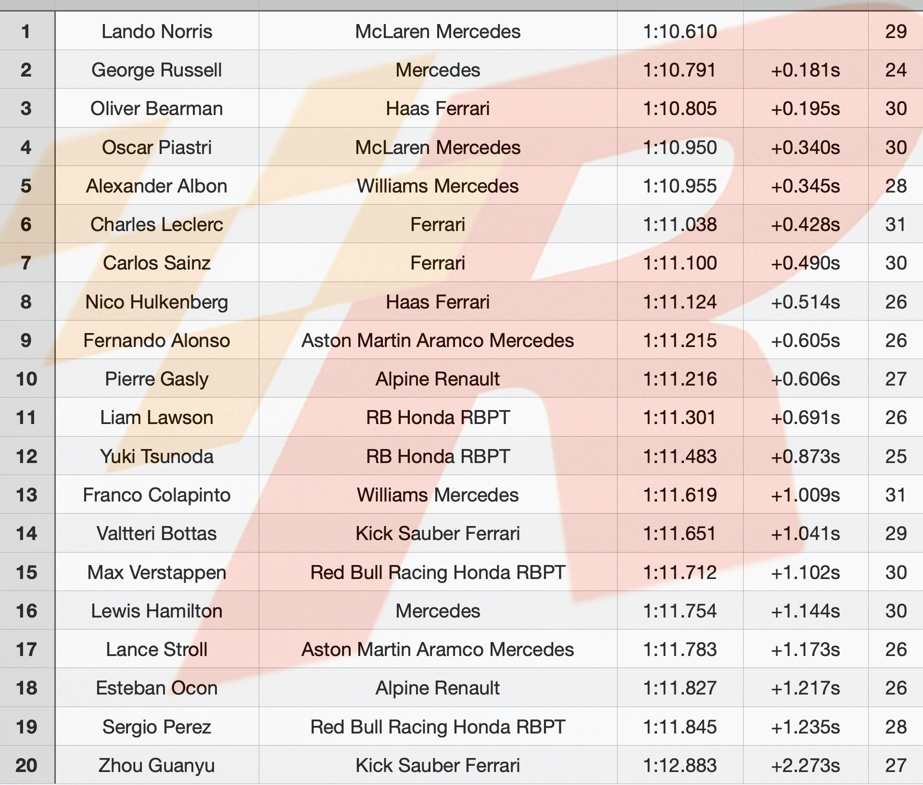Click the 1:12.883 lap time cell

tap(680, 765)
